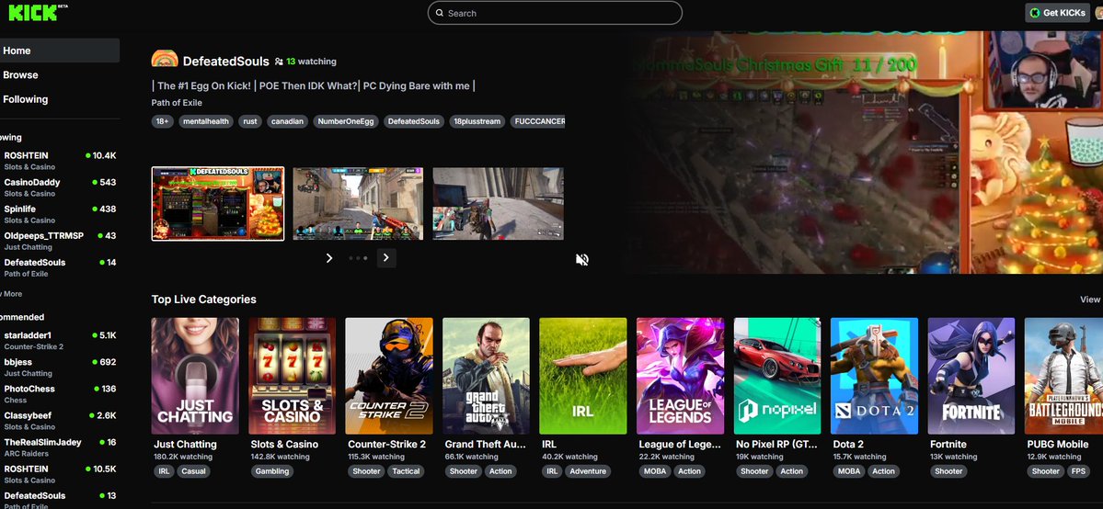Open the Dota 2 category card
The image size is (1103, 509).
pyautogui.click(x=874, y=376)
